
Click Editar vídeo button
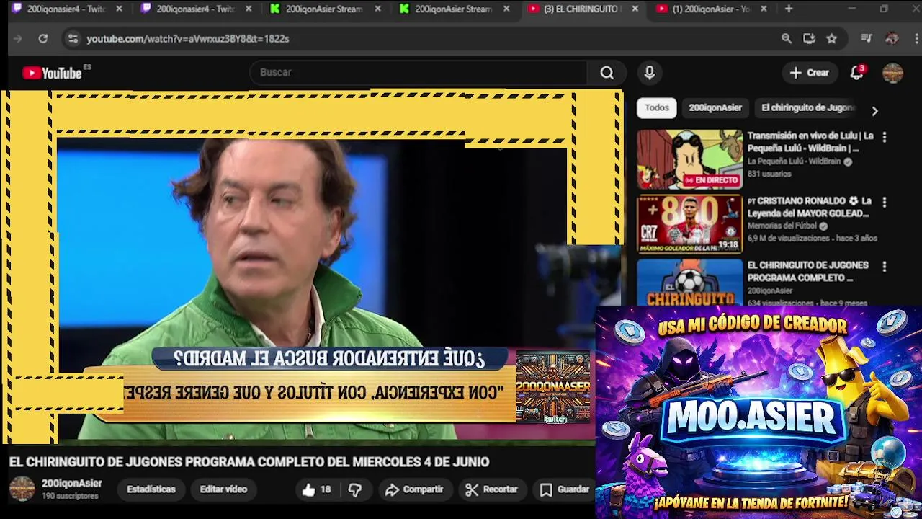(x=223, y=489)
